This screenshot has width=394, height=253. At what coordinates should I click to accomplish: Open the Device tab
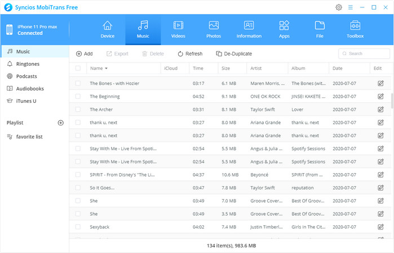point(108,30)
